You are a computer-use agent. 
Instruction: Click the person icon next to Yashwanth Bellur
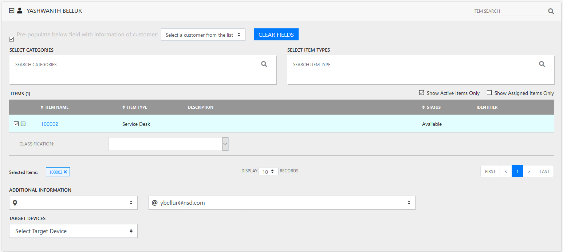[19, 11]
